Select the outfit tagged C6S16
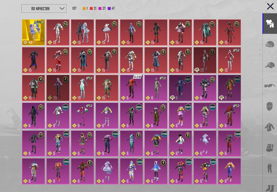 58,171
